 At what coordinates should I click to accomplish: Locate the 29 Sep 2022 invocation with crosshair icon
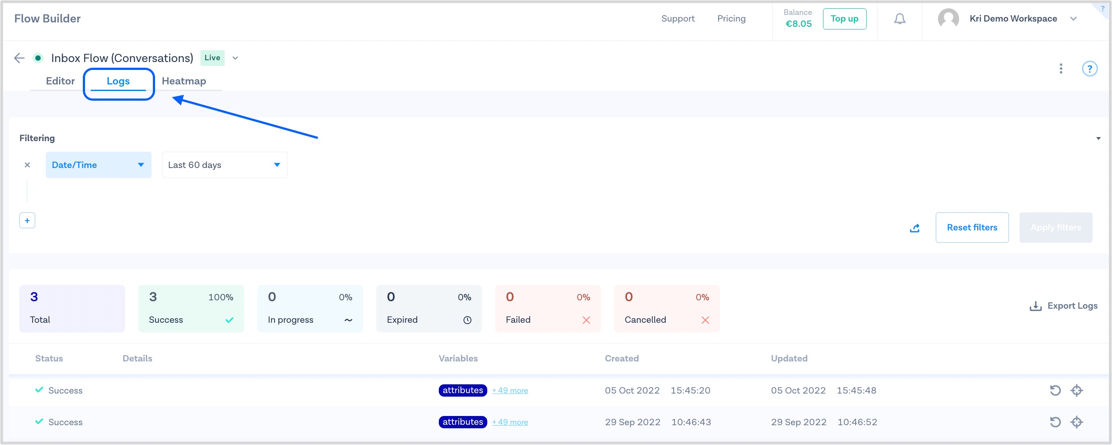(1077, 422)
